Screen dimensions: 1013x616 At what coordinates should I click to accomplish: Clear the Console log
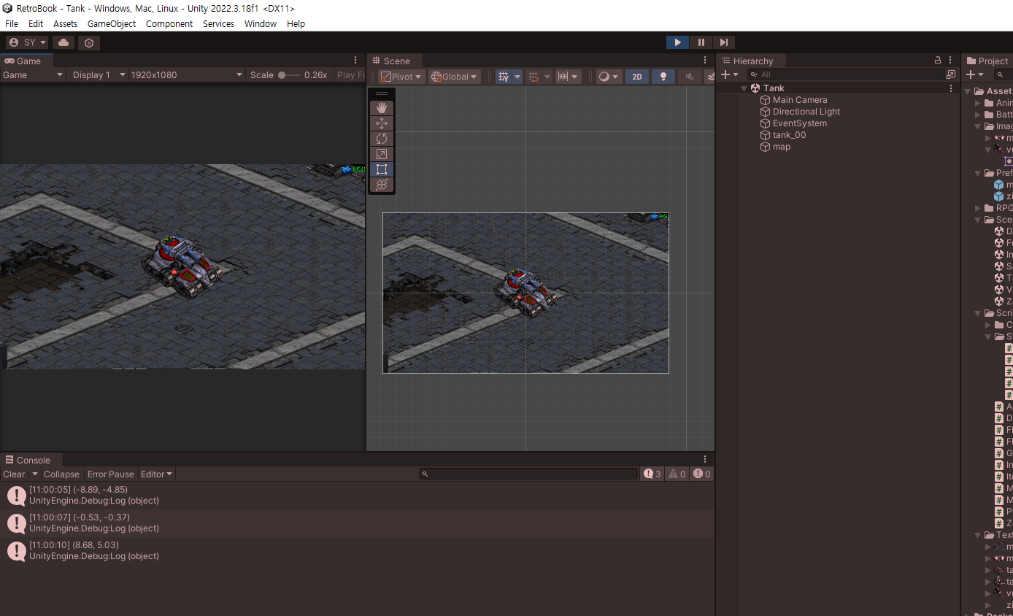(14, 474)
